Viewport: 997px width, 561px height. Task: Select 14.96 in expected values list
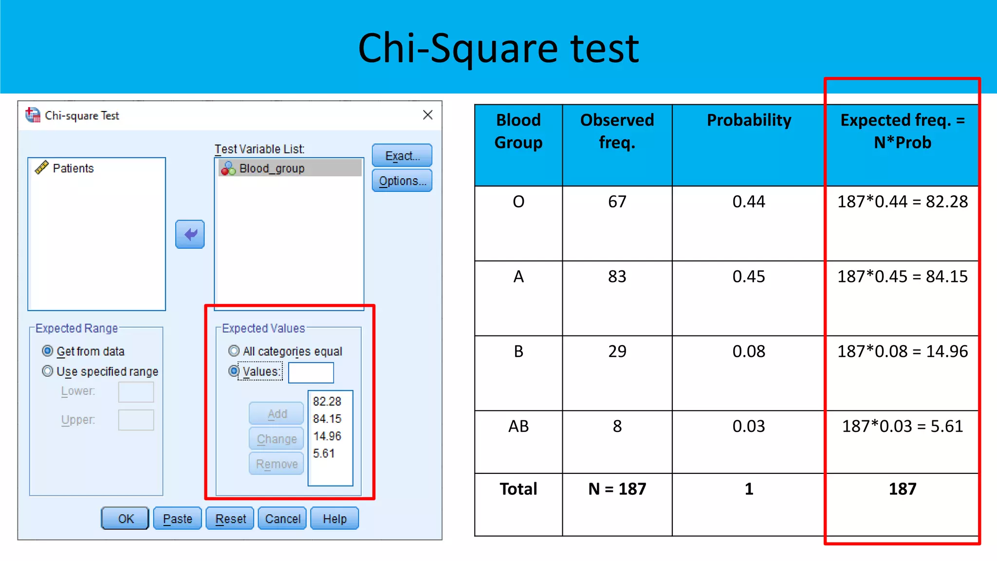click(327, 436)
